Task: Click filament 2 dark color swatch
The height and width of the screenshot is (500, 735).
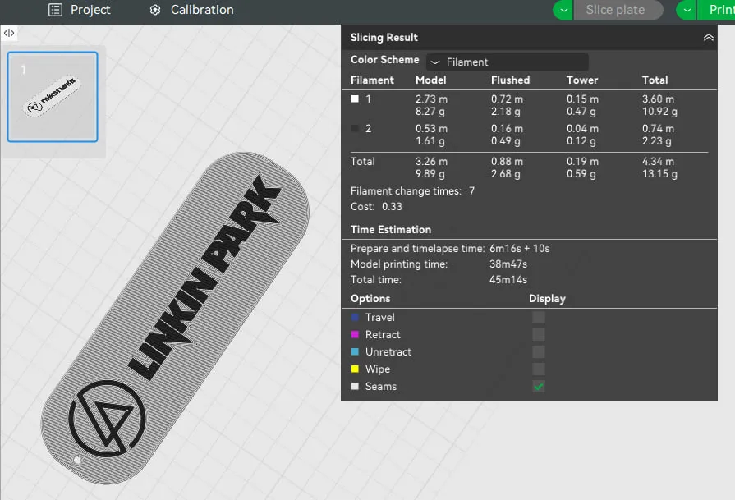Action: click(356, 128)
